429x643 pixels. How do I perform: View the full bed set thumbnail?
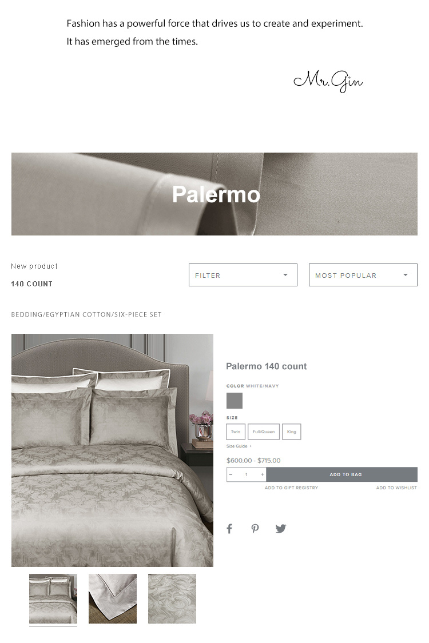pyautogui.click(x=53, y=599)
